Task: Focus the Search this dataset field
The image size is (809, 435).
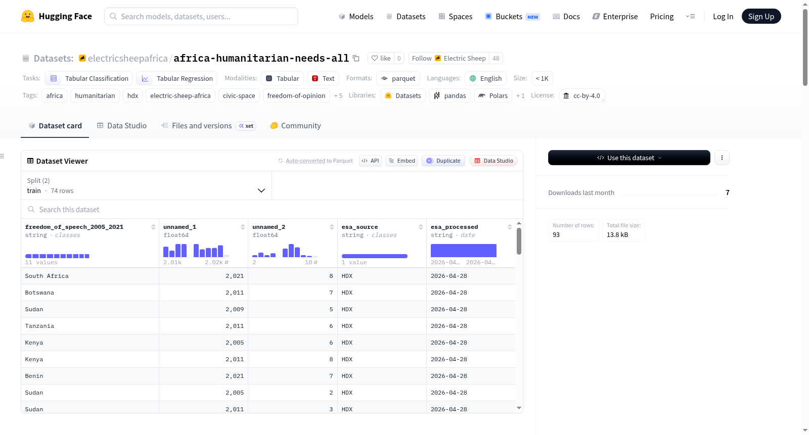Action: pyautogui.click(x=272, y=210)
